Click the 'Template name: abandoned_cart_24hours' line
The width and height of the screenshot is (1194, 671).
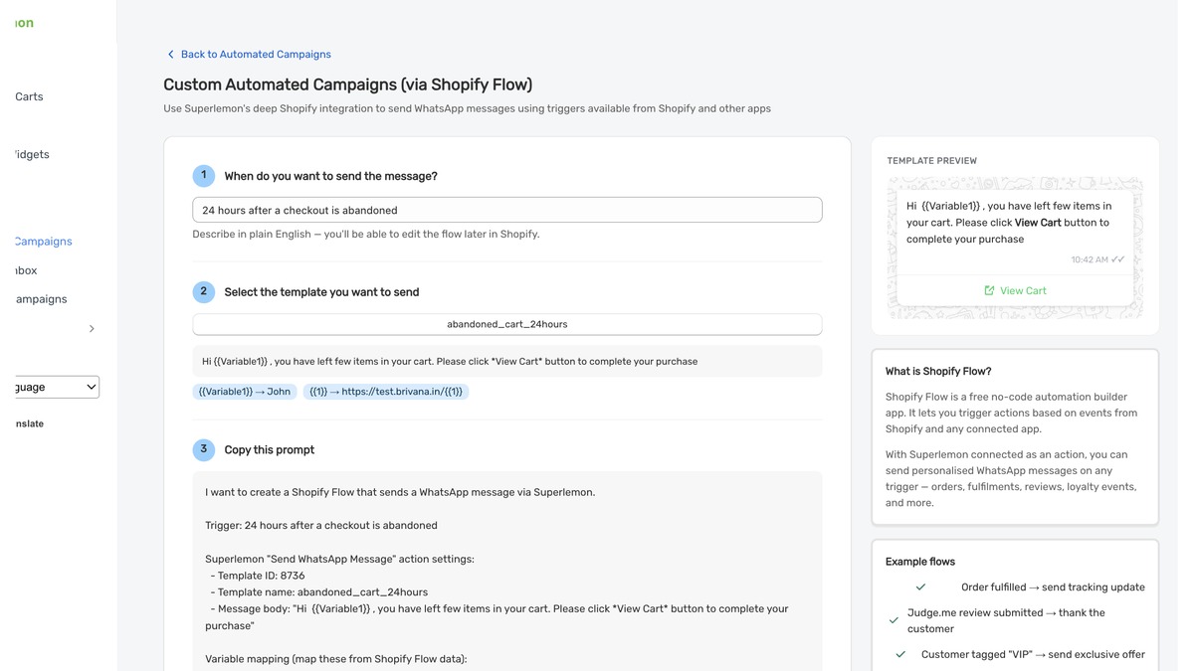[x=319, y=592]
